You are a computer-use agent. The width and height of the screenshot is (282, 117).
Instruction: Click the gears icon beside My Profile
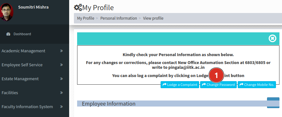pos(78,8)
